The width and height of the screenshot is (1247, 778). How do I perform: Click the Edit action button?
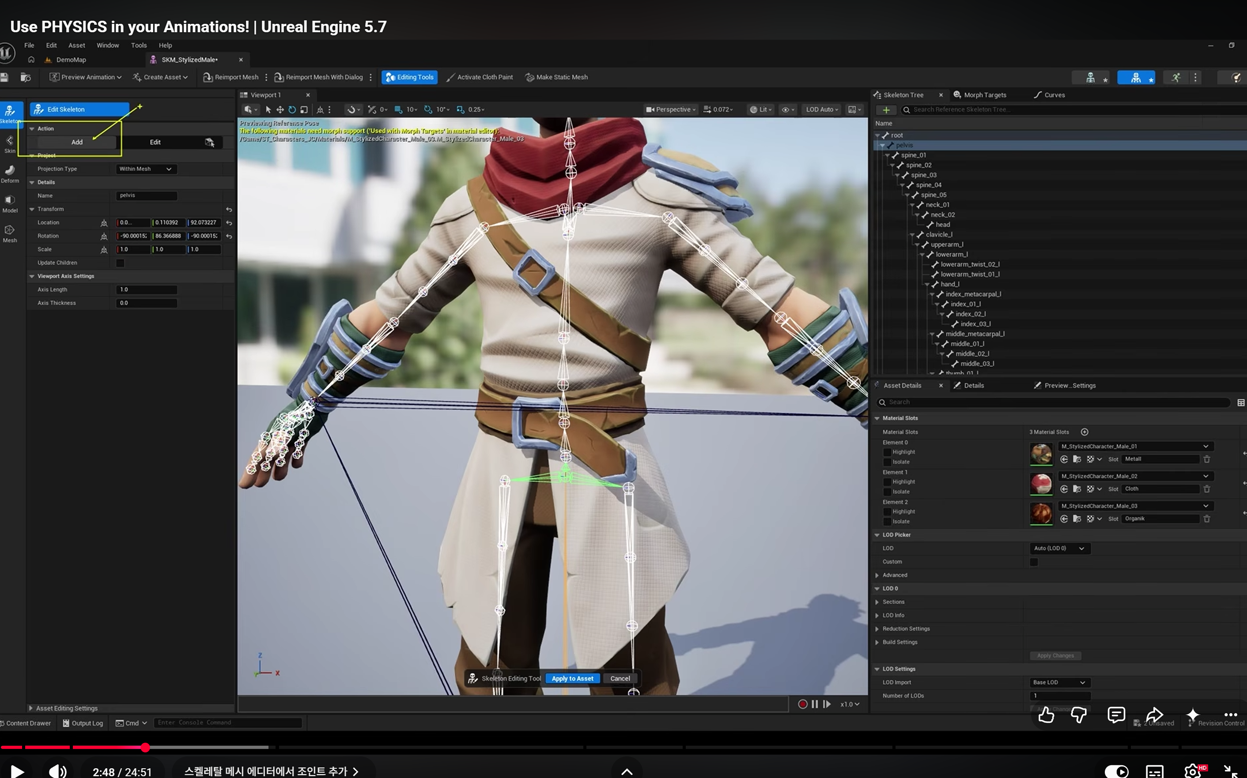(x=155, y=143)
